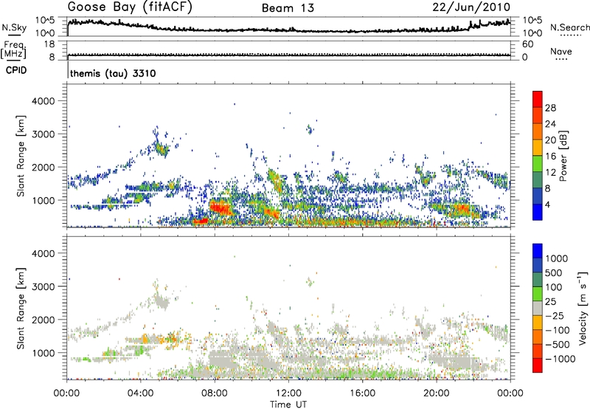Click the "12:00" time axis label

click(288, 393)
